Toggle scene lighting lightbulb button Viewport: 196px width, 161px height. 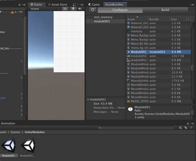[73, 9]
